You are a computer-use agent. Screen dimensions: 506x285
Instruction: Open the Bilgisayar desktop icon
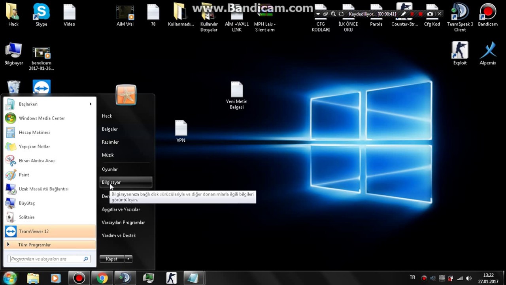[13, 53]
